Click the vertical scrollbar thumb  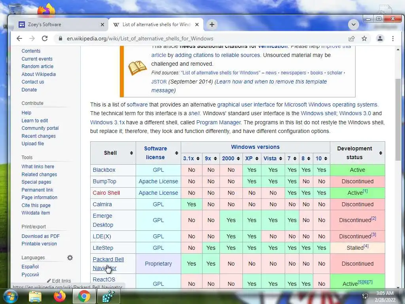pos(398,120)
